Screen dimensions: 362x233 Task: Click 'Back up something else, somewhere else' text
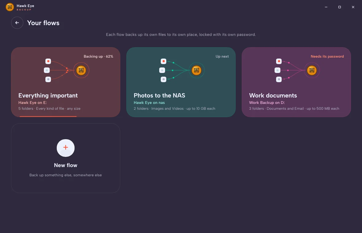[66, 175]
